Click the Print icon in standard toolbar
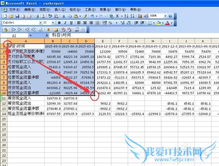The width and height of the screenshot is (219, 166). [x=36, y=16]
